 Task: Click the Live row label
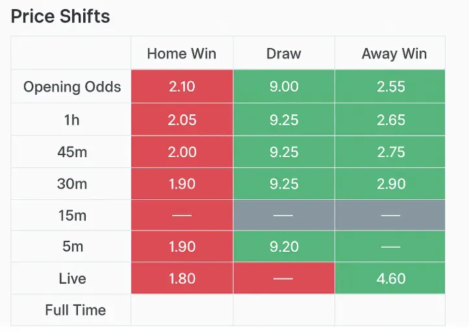[72, 278]
